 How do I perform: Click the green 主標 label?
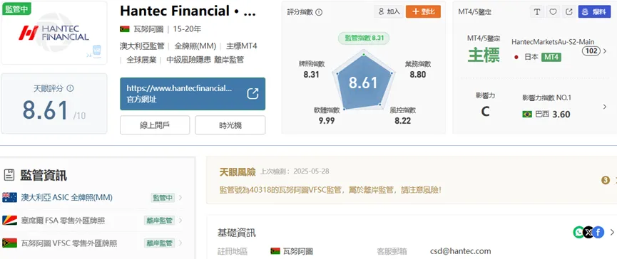point(484,55)
